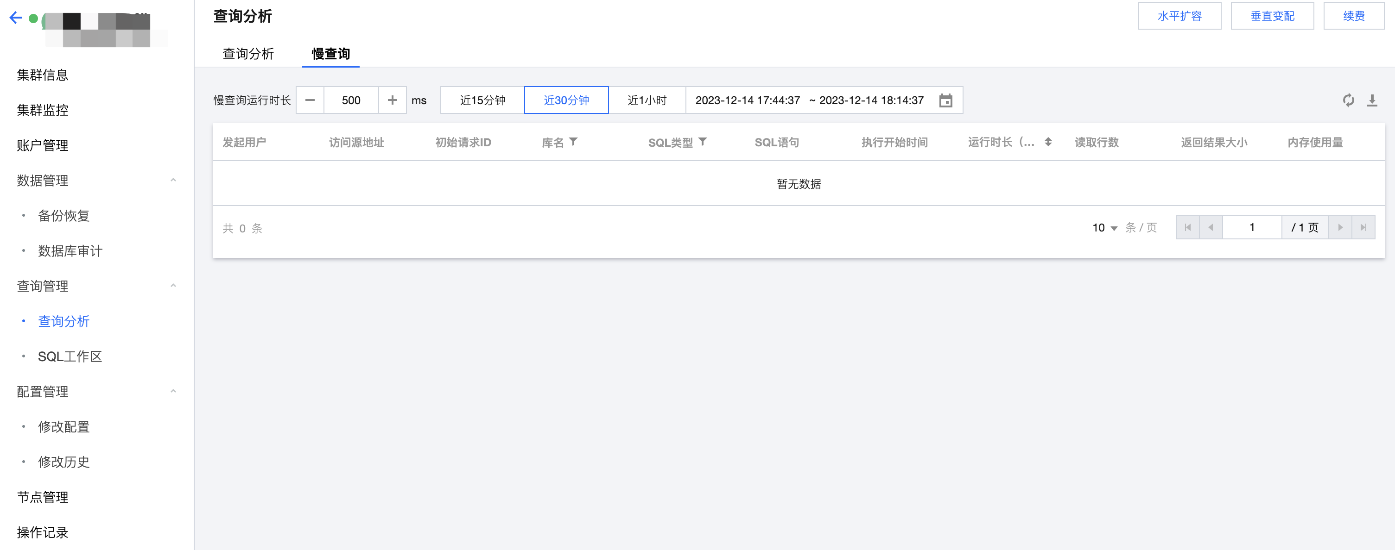Click the 库名 filter icon
Image resolution: width=1395 pixels, height=550 pixels.
tap(573, 142)
